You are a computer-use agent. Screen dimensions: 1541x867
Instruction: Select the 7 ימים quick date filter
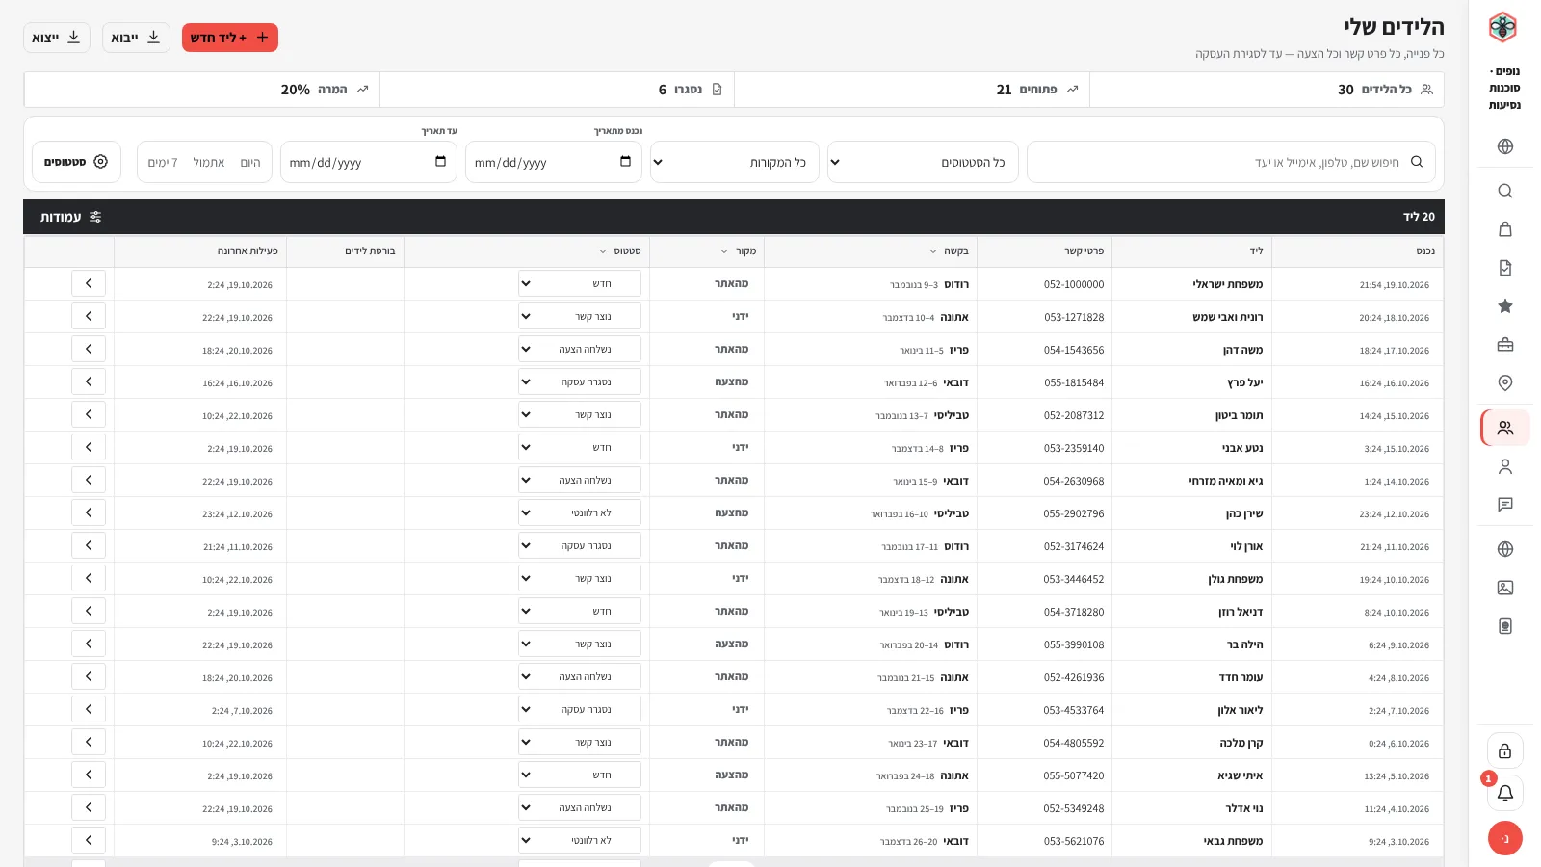(x=163, y=163)
